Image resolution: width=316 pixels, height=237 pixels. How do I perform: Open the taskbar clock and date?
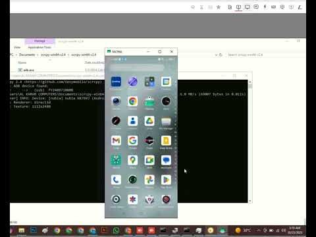295,230
